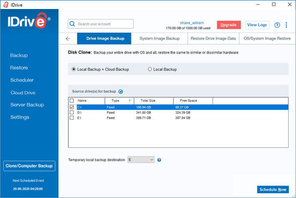Uncheck the C:\ drive checkbox
The width and height of the screenshot is (296, 198).
tap(72, 107)
